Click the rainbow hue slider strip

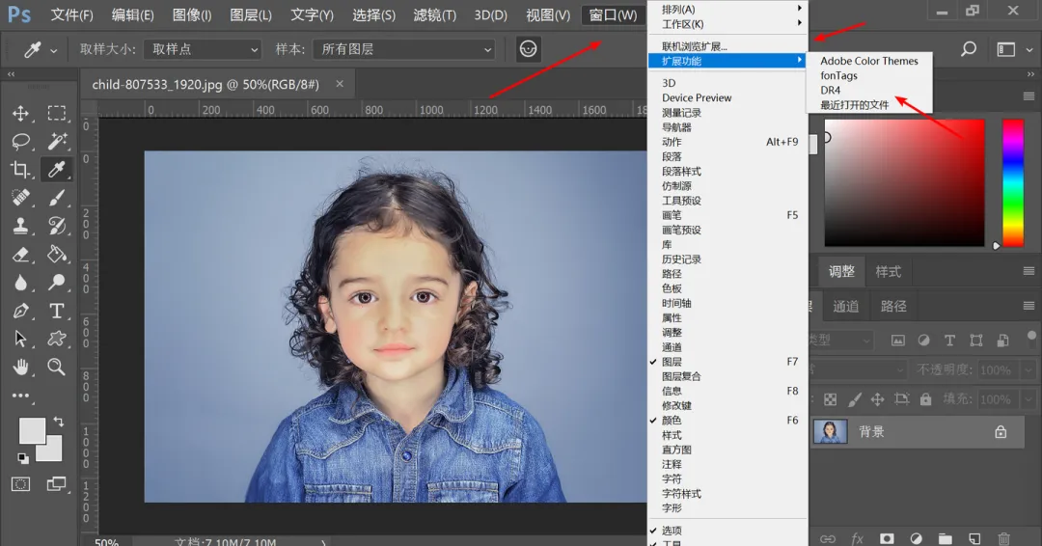pyautogui.click(x=1013, y=182)
